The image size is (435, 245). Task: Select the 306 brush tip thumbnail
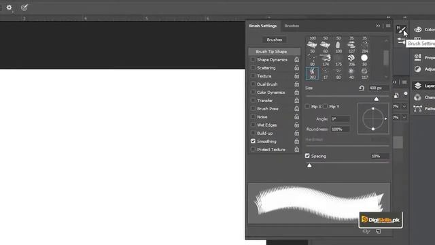351,61
